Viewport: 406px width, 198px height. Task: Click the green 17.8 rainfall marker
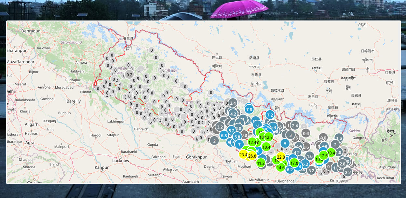point(294,163)
